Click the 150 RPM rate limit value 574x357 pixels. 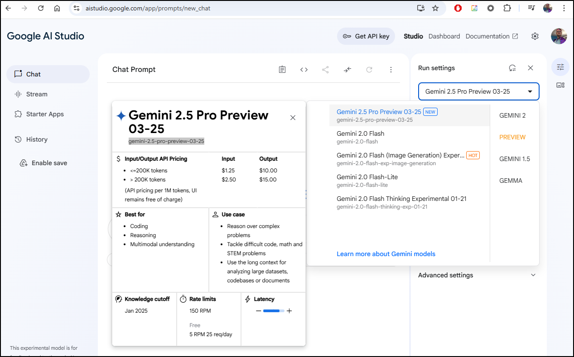(x=200, y=311)
